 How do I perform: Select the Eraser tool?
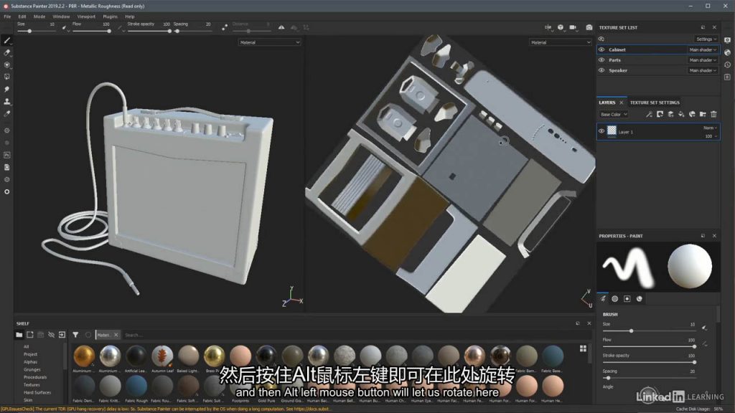click(x=7, y=53)
